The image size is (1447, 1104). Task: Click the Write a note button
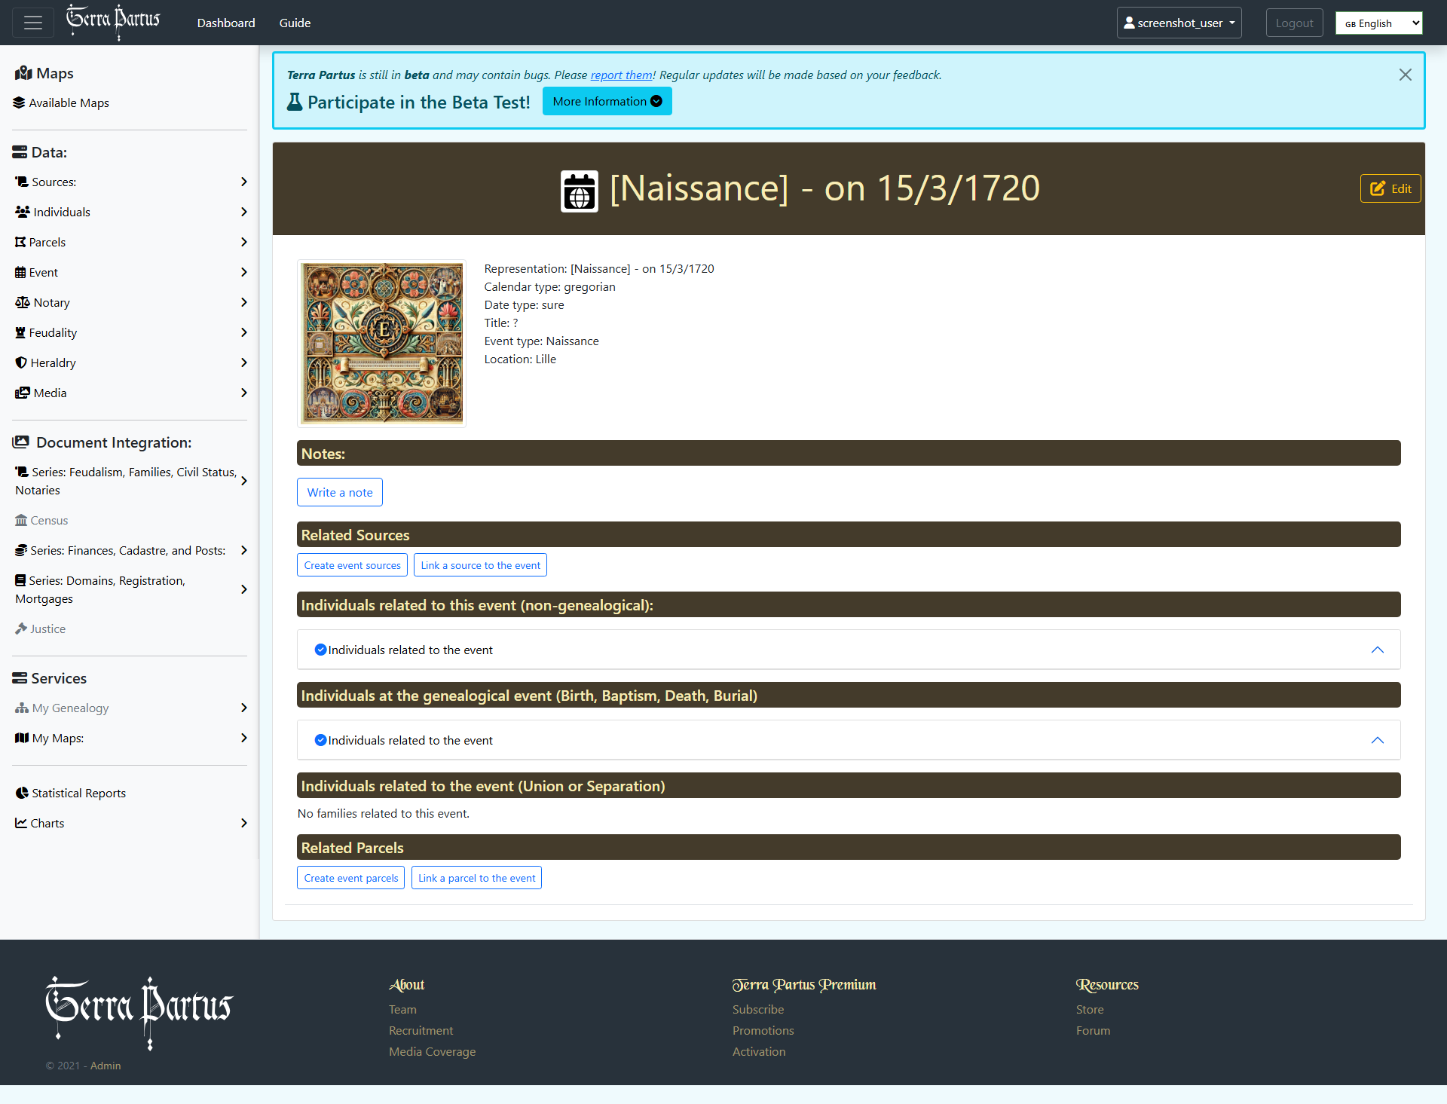pos(340,492)
